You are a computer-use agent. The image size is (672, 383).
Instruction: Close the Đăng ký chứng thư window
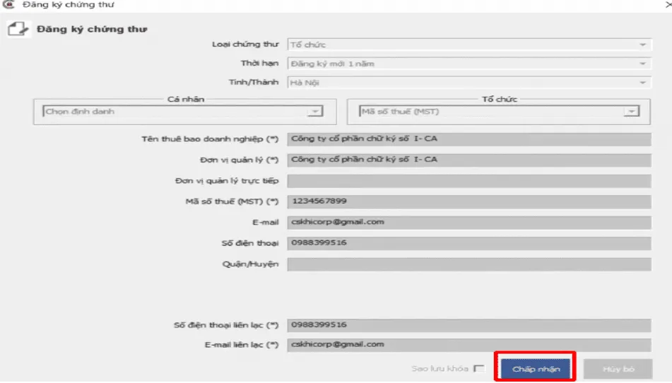[668, 4]
